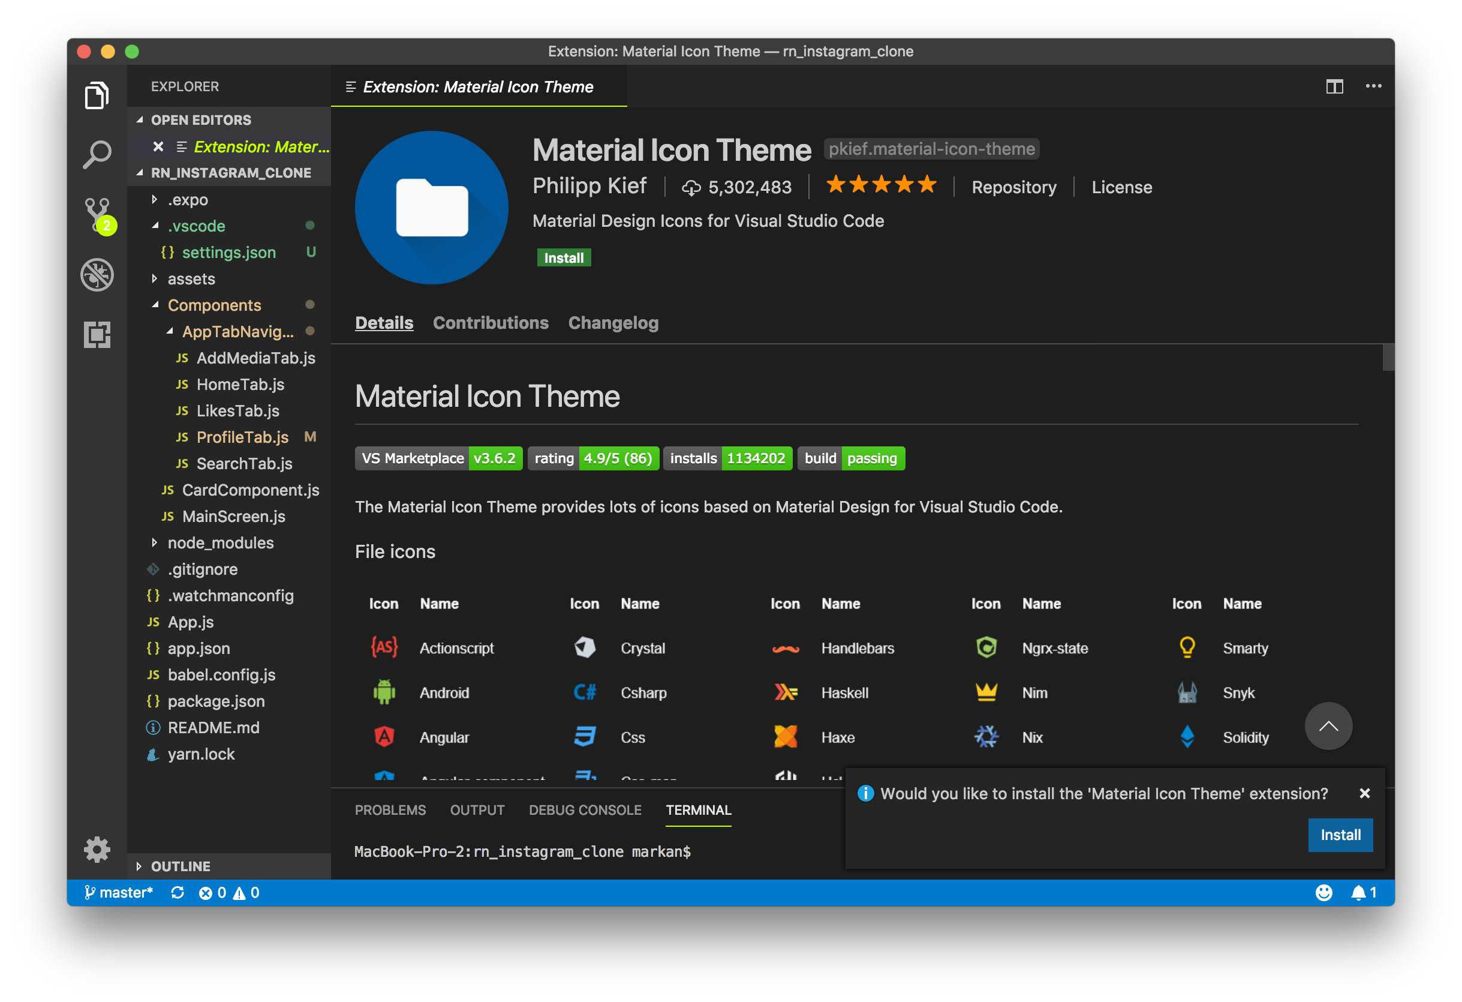Switch to the PROBLEMS panel tab
Image resolution: width=1462 pixels, height=1002 pixels.
click(390, 810)
